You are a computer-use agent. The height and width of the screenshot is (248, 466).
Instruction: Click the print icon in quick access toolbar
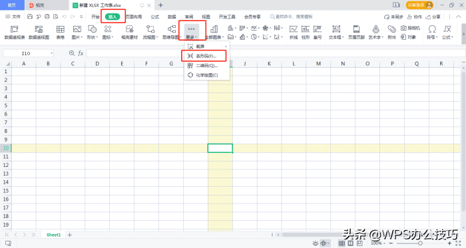tap(47, 17)
